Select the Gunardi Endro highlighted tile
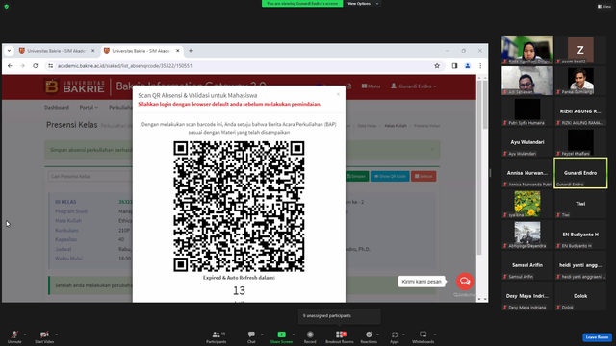Screen dimensions: 616x346 (x=580, y=173)
